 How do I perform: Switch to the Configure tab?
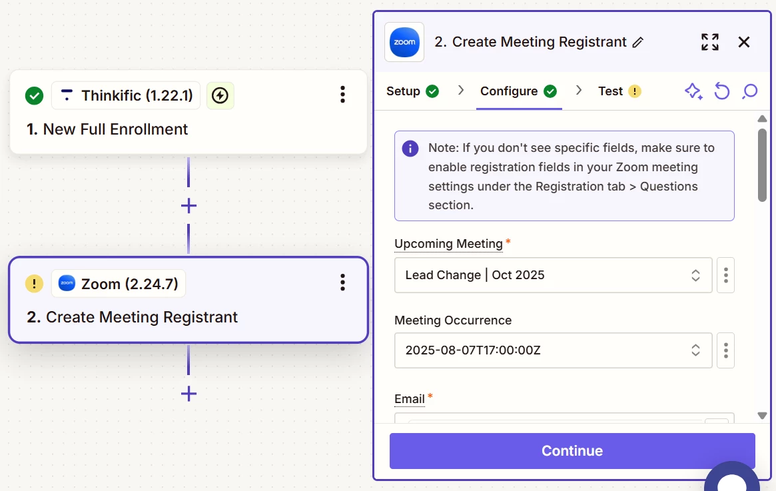519,91
